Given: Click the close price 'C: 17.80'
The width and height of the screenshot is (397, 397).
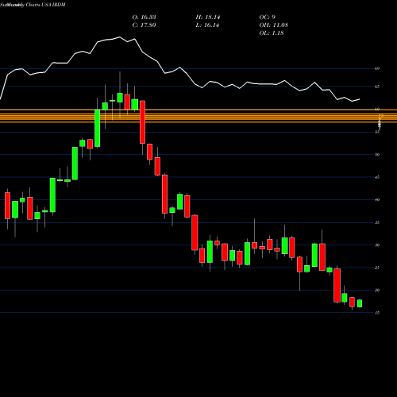Looking at the screenshot, I should click(x=144, y=25).
